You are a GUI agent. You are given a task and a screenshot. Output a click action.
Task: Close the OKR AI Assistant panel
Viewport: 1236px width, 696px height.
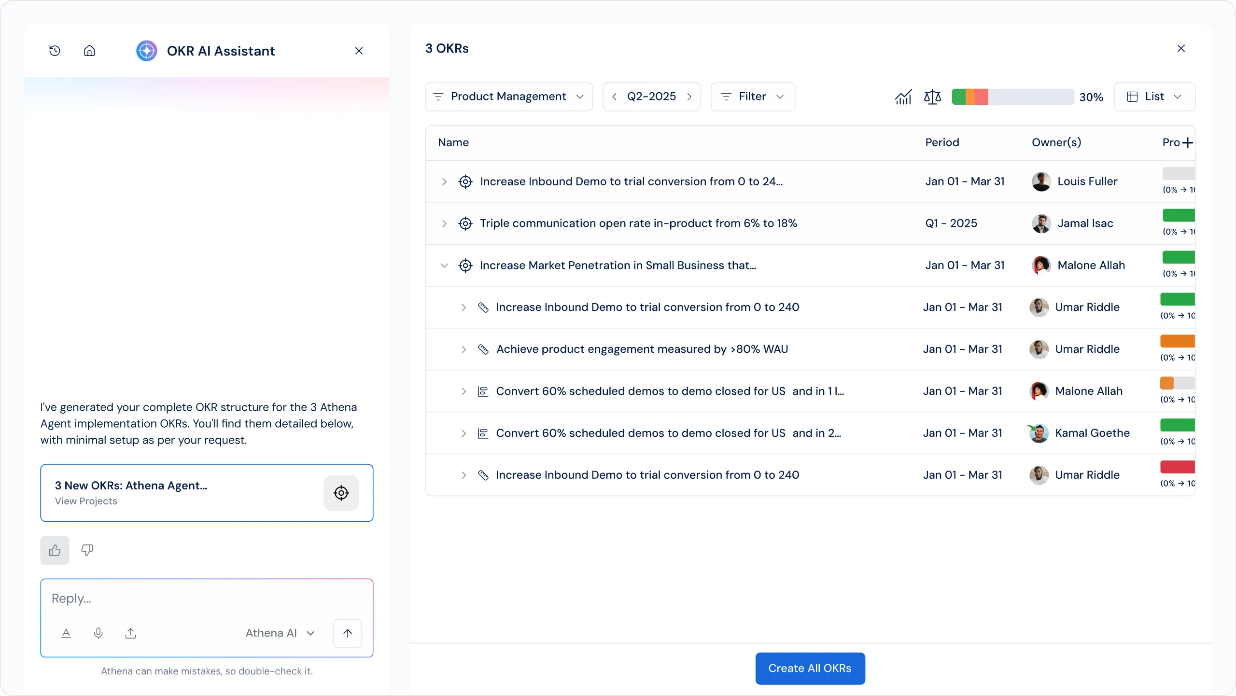[359, 51]
